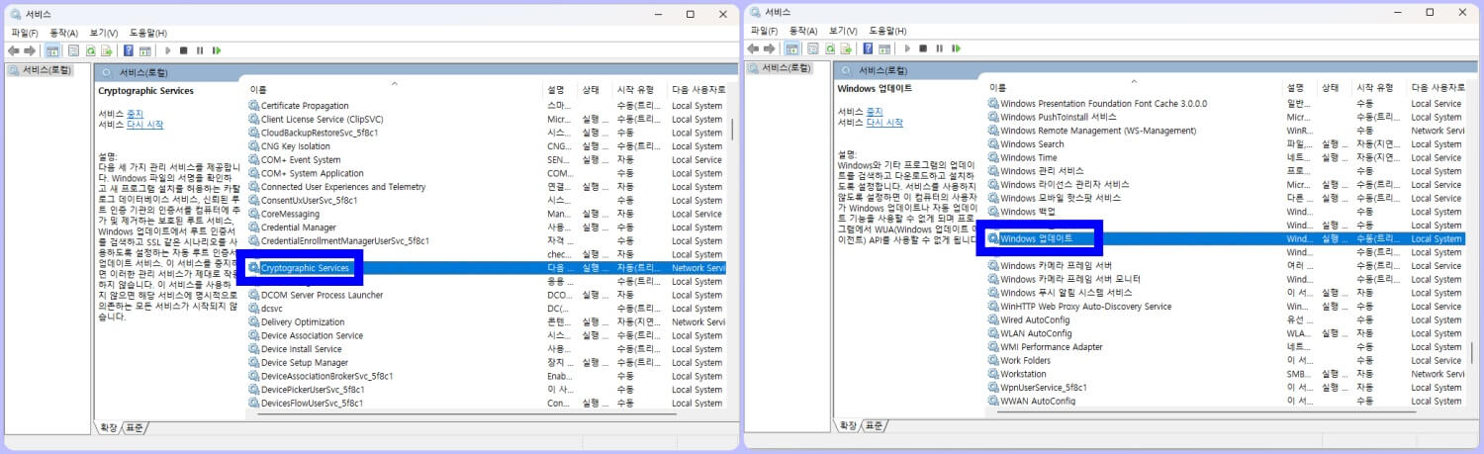
Task: Click Pause Service icon, Windows 업데이트 window
Action: coord(940,48)
